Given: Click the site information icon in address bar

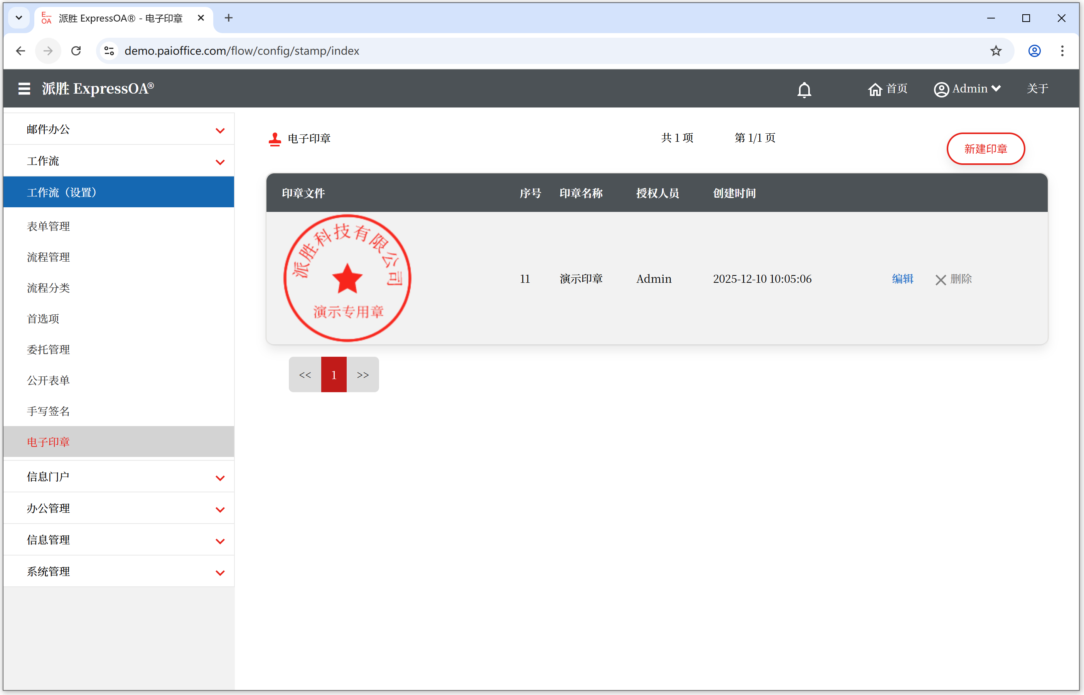Looking at the screenshot, I should (x=109, y=51).
